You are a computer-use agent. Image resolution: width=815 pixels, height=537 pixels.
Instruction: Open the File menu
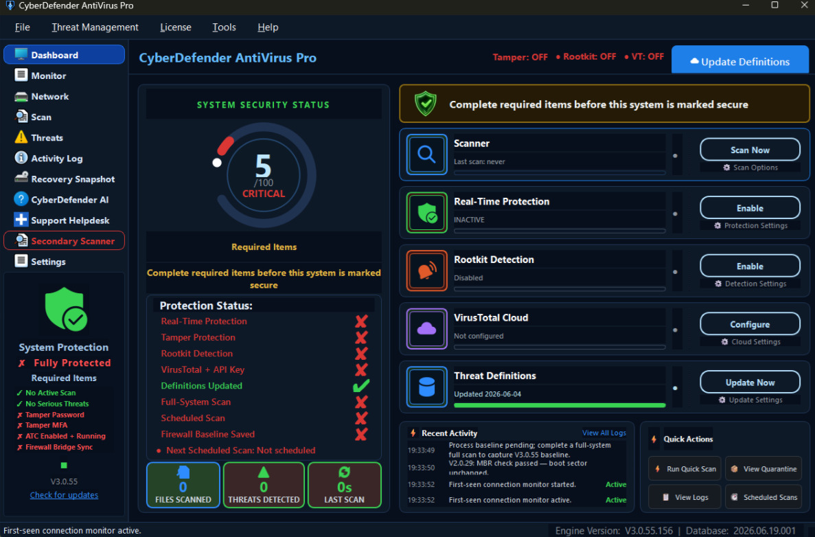coord(23,27)
